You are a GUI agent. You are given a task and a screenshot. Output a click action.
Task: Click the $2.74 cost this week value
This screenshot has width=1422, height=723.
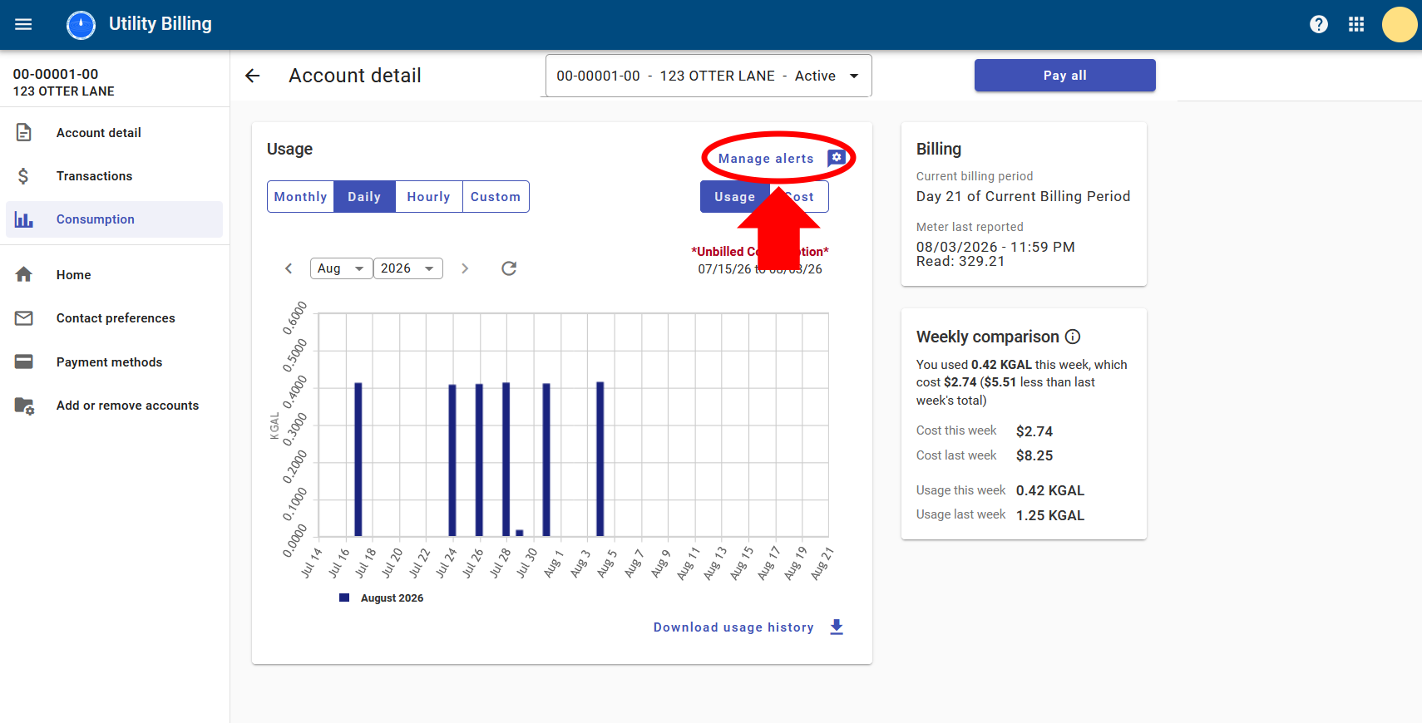(1034, 431)
